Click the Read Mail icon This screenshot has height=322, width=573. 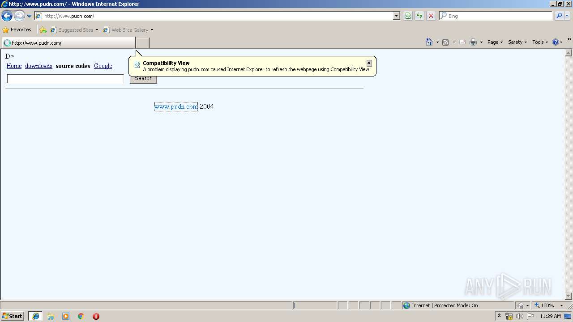[x=462, y=42]
